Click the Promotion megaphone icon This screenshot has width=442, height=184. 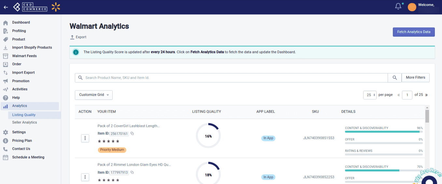(x=6, y=81)
